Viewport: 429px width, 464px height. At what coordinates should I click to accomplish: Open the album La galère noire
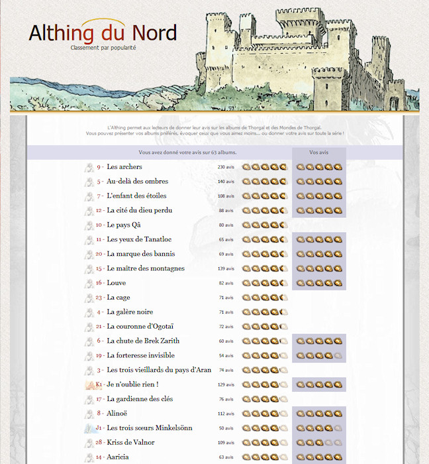coord(129,312)
